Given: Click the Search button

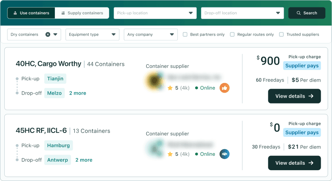Looking at the screenshot, I should click(x=307, y=13).
